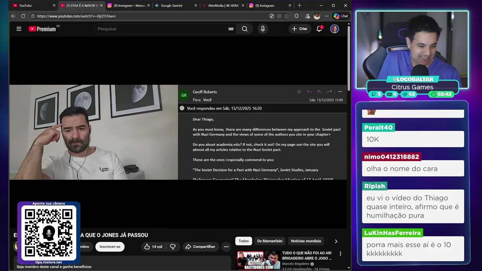
Task: Click the Riplah chat username
Action: (x=374, y=186)
